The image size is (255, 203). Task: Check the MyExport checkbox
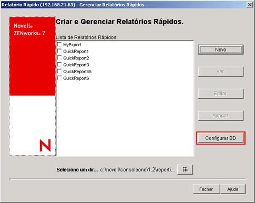[x=59, y=45]
